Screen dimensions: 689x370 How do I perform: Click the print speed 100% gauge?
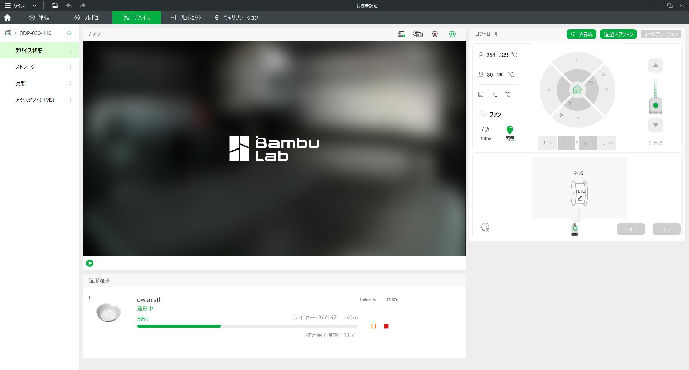coord(486,133)
